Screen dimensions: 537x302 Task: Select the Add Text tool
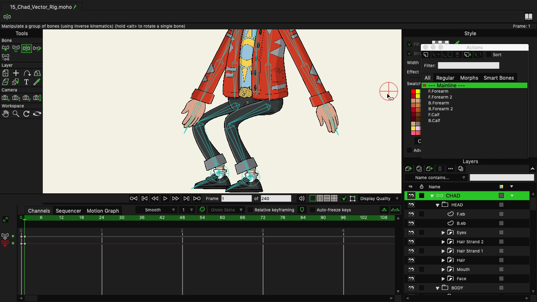click(26, 82)
